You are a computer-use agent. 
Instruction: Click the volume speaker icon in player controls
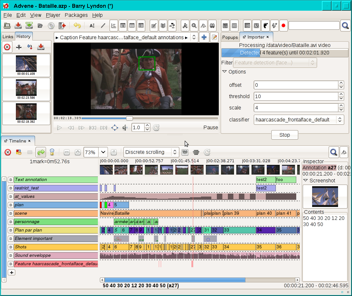[125, 128]
